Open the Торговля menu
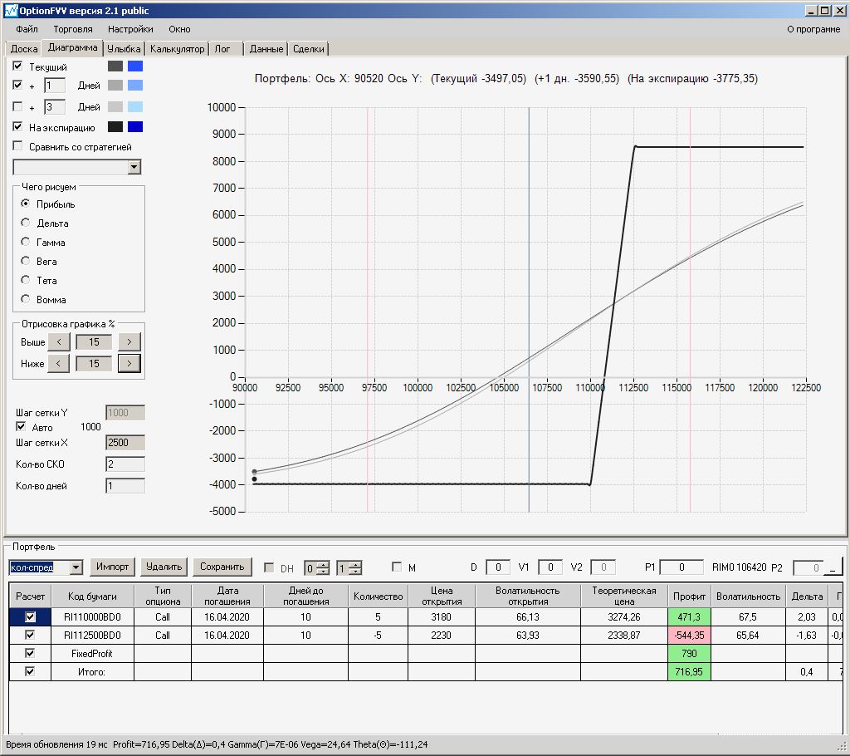Viewport: 850px width, 756px height. [73, 29]
